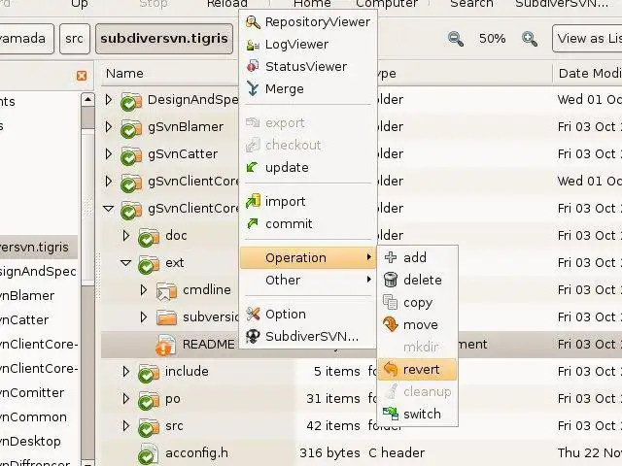Click the '31 items' size cell
Image resolution: width=622 pixels, height=466 pixels.
pos(333,399)
